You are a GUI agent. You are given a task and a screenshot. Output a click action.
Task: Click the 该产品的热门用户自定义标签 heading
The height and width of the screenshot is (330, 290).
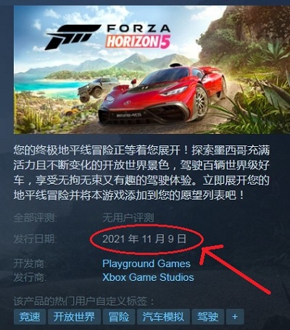84,301
